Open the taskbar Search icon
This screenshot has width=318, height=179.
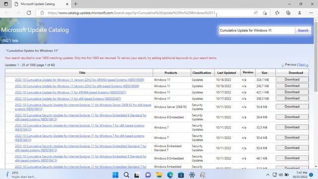pyautogui.click(x=126, y=175)
